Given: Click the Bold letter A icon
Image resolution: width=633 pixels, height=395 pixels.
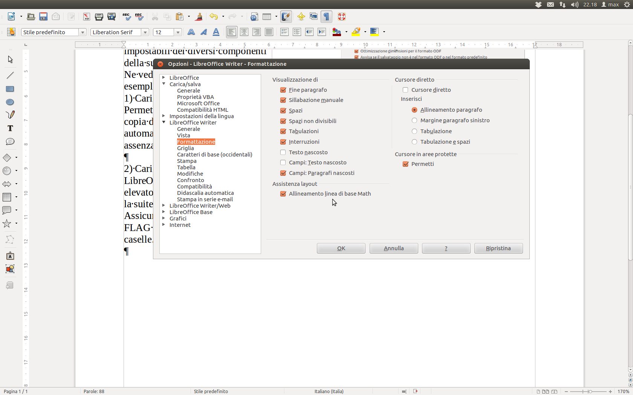Looking at the screenshot, I should (x=191, y=32).
